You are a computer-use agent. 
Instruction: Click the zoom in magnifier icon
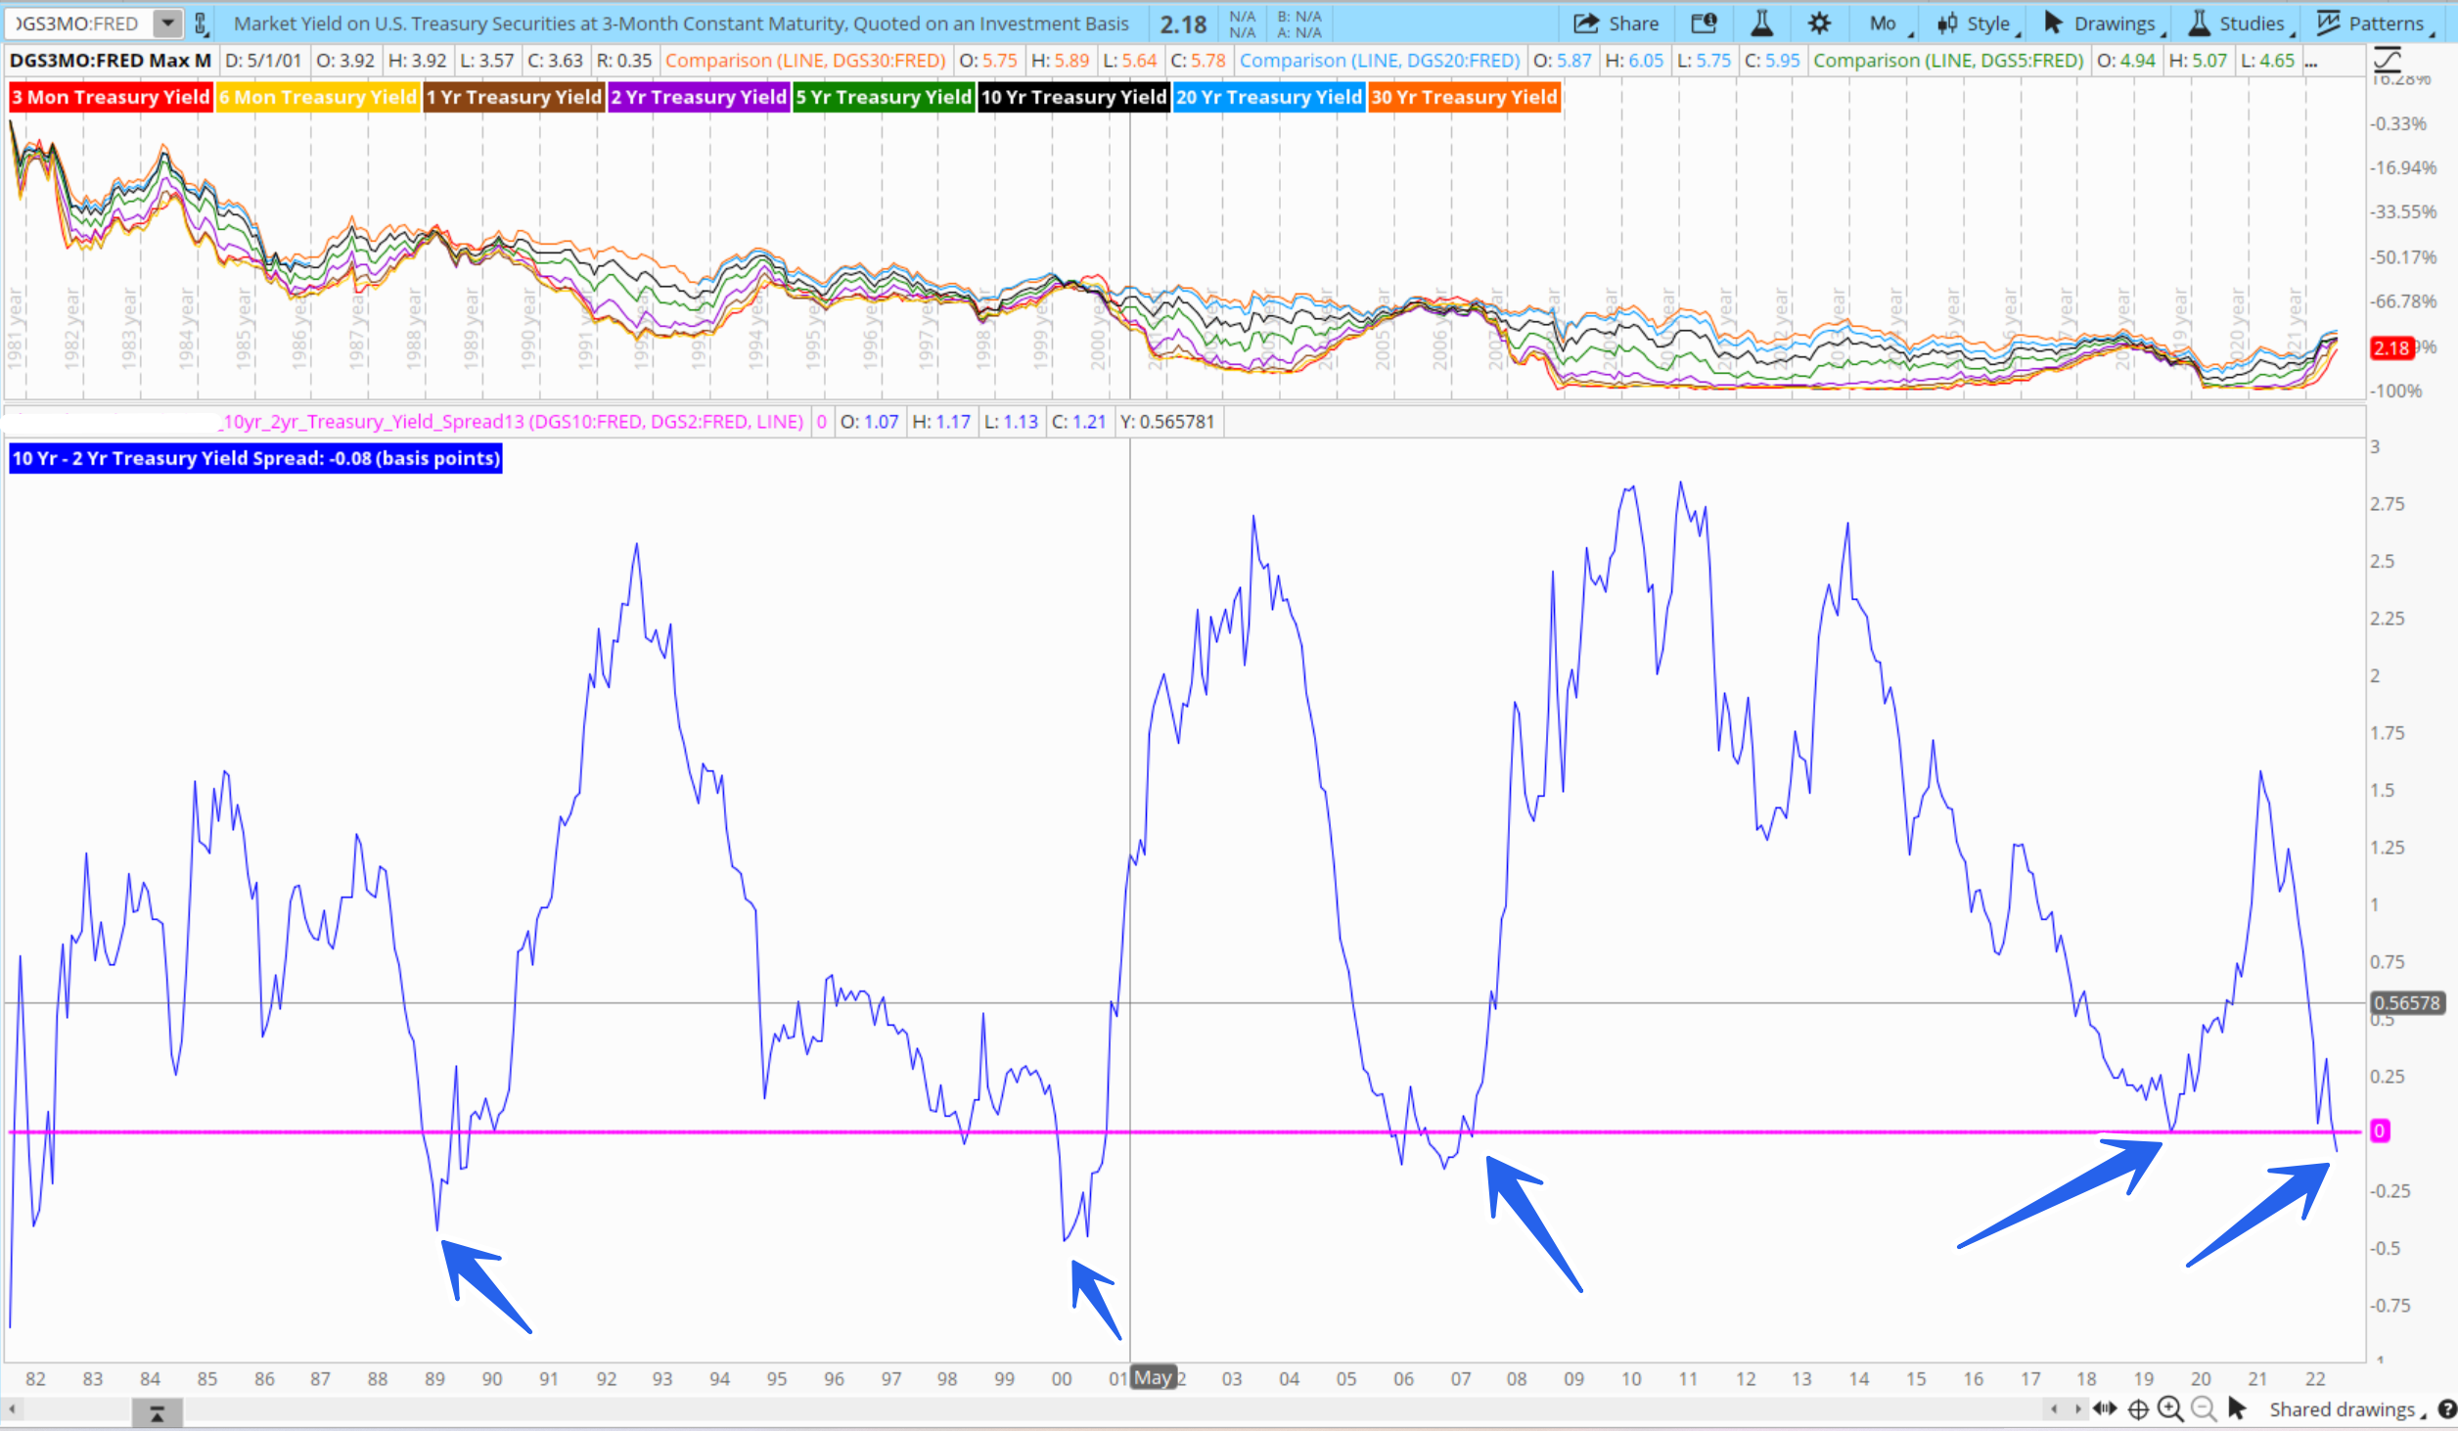(x=2170, y=1408)
